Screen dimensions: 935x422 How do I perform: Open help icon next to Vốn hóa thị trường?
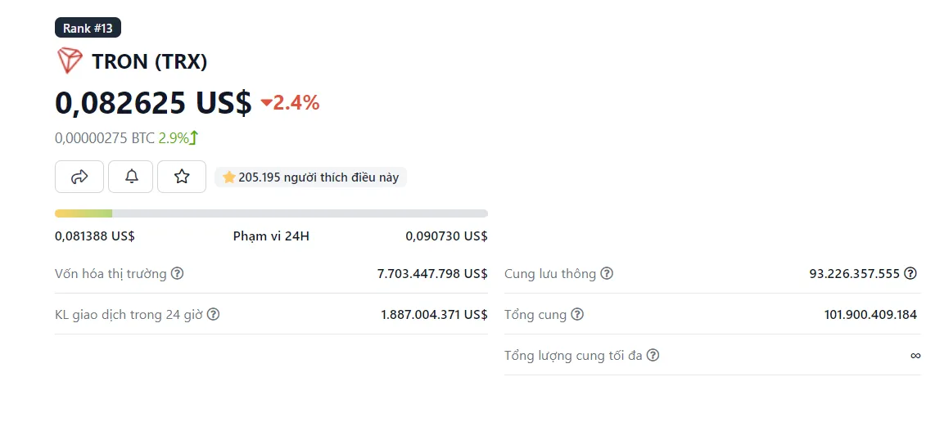(177, 274)
